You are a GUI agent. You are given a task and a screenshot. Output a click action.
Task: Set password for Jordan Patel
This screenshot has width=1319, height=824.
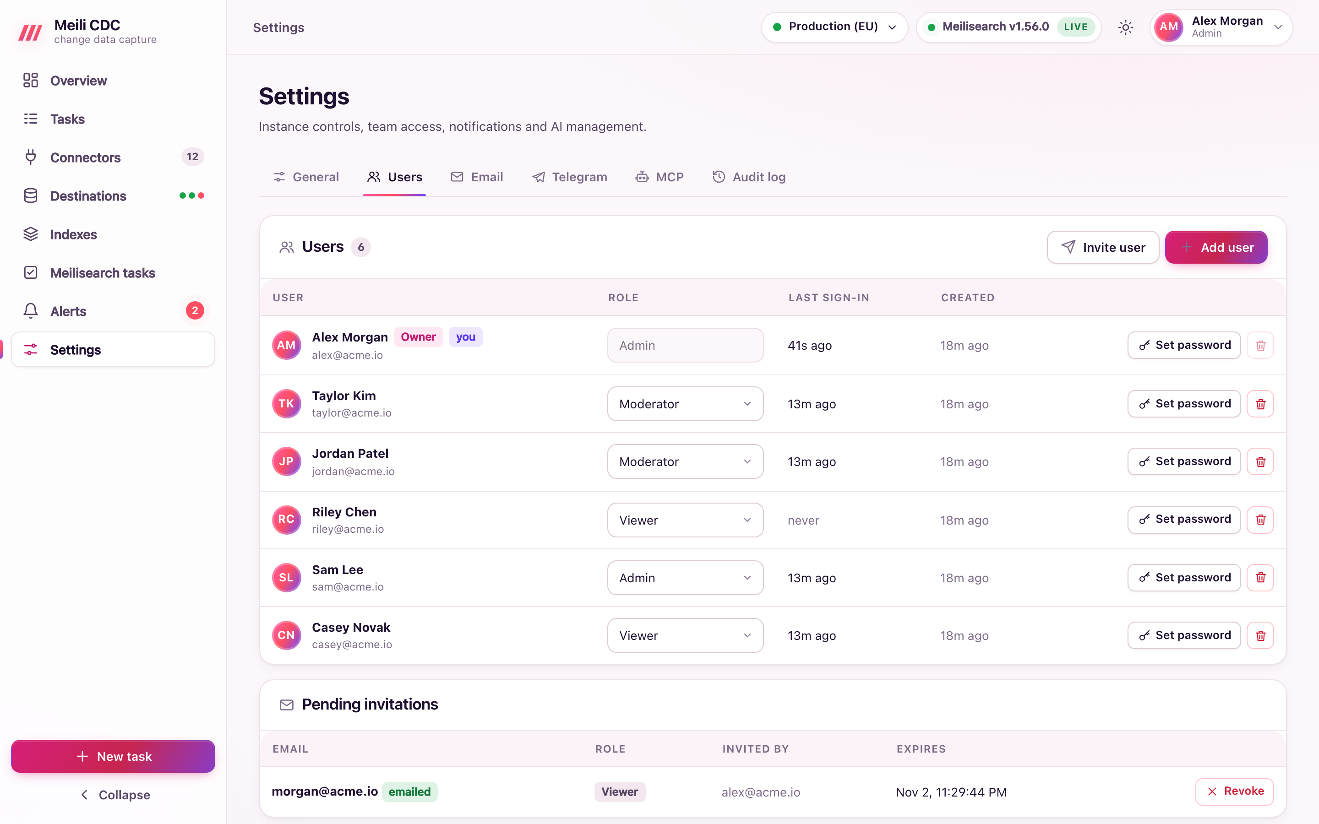pos(1184,461)
